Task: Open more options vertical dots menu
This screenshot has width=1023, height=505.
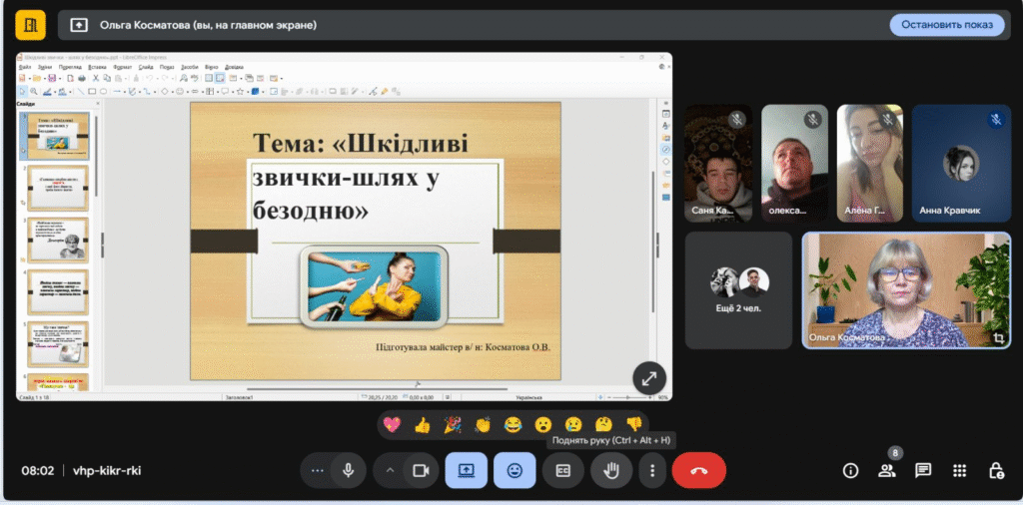Action: [x=652, y=470]
